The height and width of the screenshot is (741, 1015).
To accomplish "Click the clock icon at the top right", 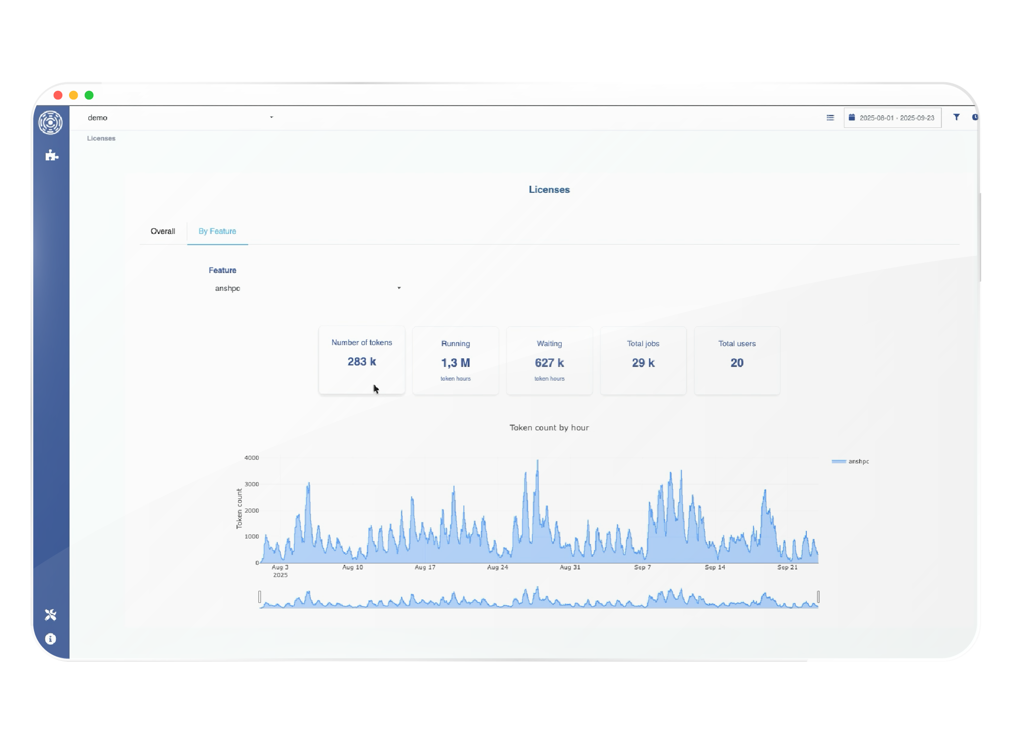I will click(974, 117).
